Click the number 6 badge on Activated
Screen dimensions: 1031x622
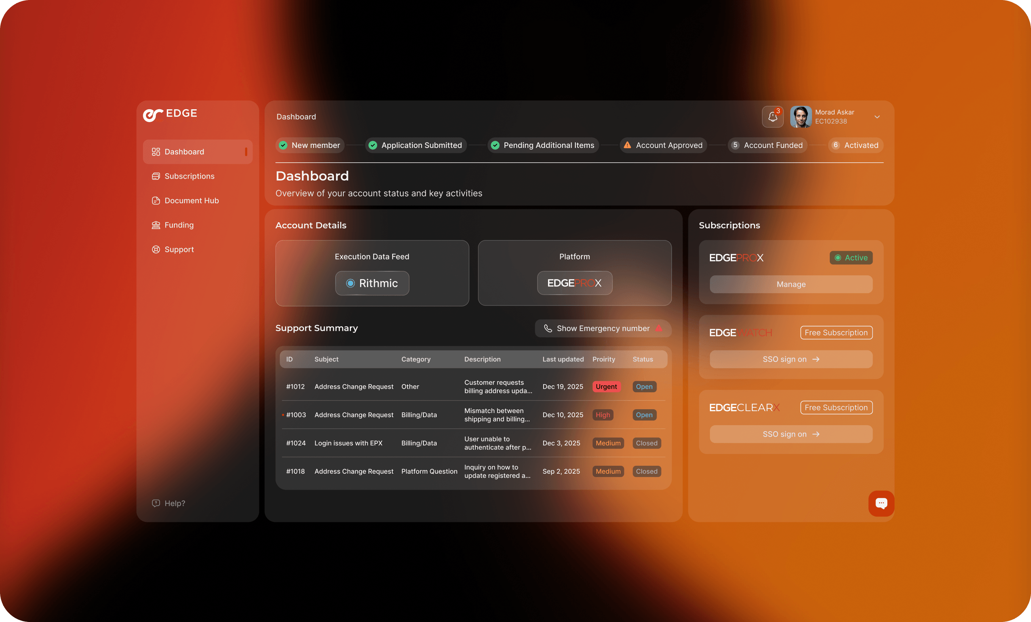835,145
